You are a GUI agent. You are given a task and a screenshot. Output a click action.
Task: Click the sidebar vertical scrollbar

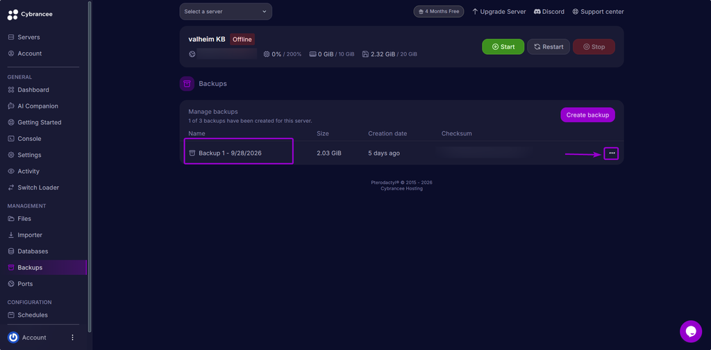[x=90, y=167]
